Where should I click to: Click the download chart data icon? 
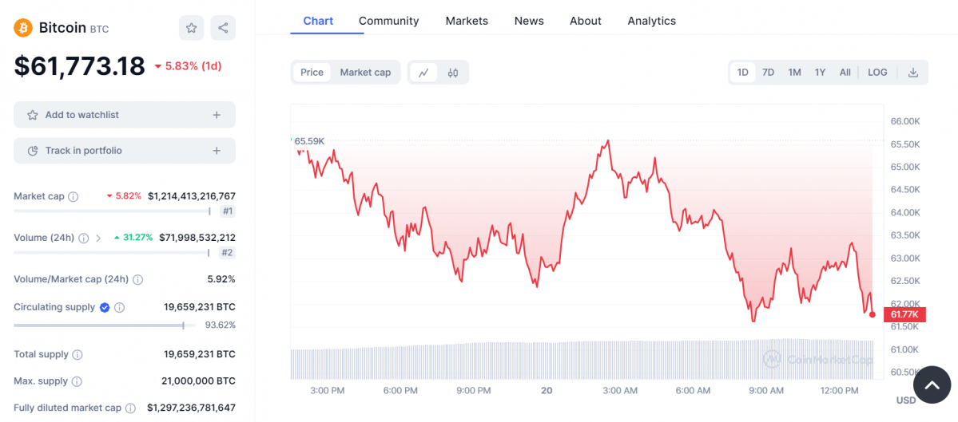click(x=912, y=73)
